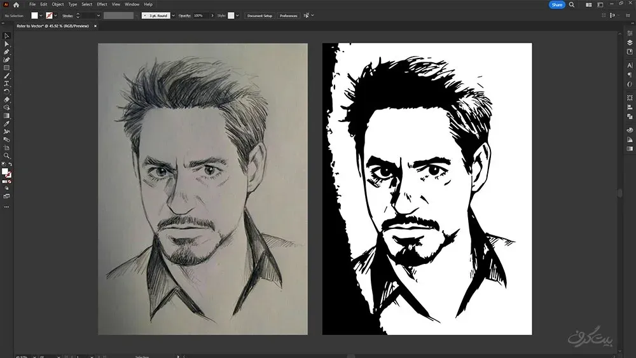Screen dimensions: 636x358
Task: Open the File menu
Action: point(32,4)
